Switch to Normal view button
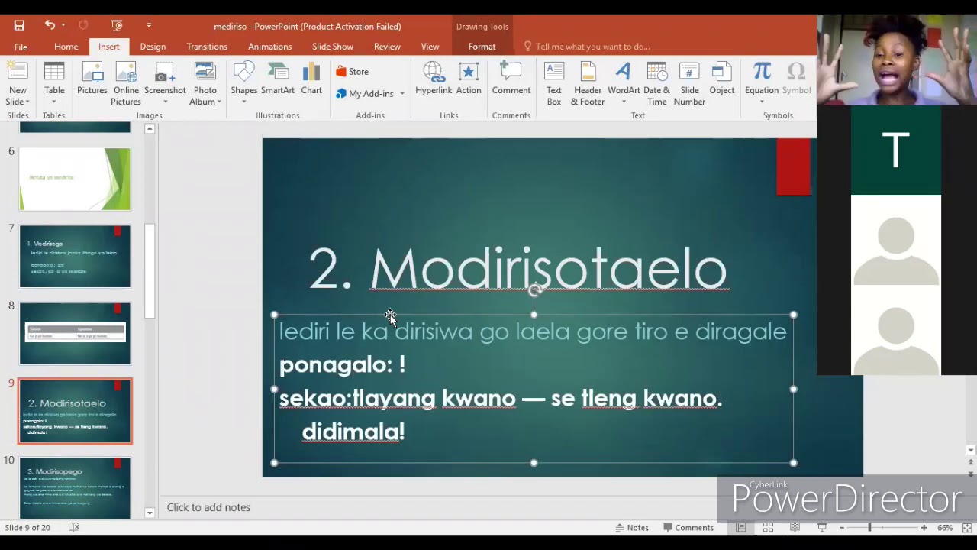 click(x=740, y=528)
